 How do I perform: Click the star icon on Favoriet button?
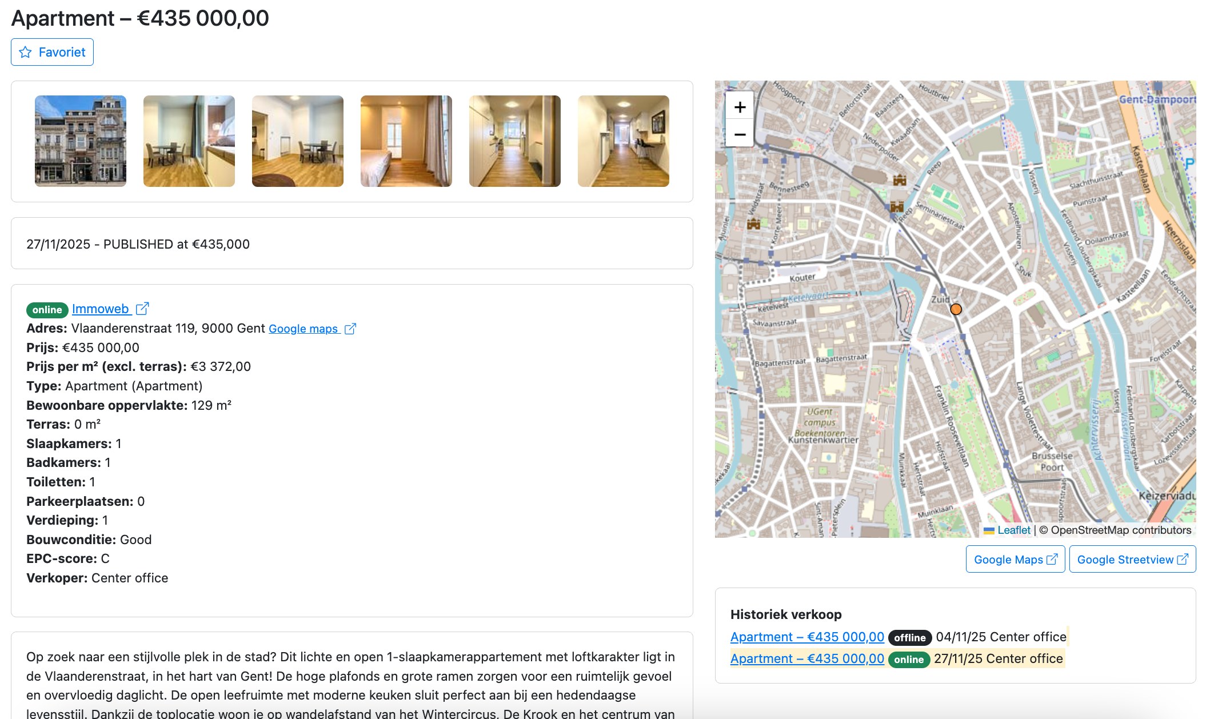[x=25, y=52]
